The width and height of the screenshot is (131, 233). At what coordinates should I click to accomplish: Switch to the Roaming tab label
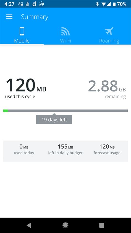tap(109, 41)
